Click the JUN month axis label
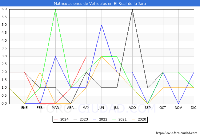The height and width of the screenshot is (138, 200). pos(101,108)
